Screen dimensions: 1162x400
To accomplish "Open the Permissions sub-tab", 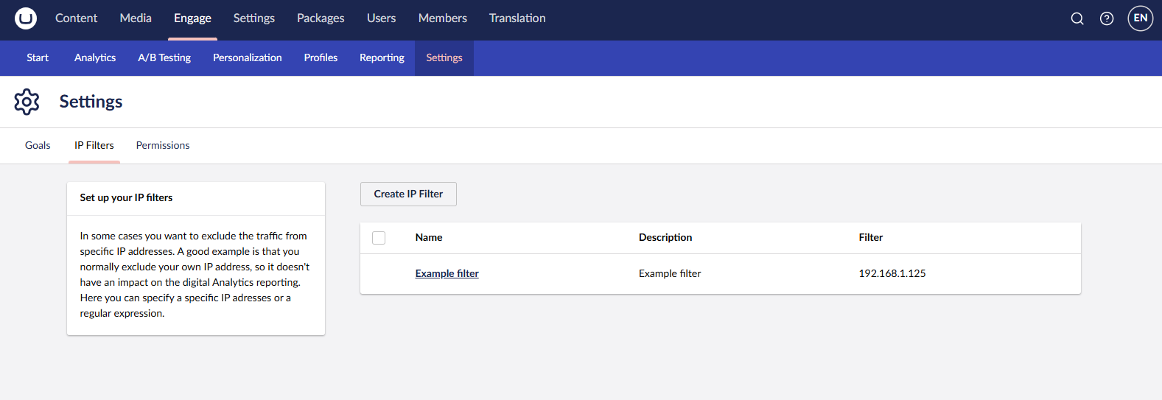I will (x=163, y=146).
